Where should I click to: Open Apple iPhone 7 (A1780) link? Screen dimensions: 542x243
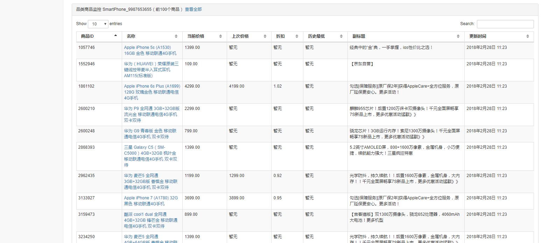pos(151,201)
